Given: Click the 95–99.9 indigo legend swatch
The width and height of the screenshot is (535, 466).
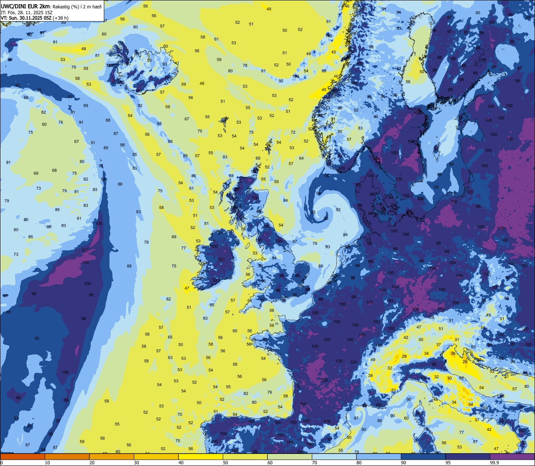Looking at the screenshot, I should pos(468,456).
